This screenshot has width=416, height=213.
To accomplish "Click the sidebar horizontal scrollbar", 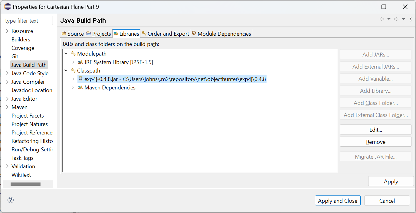I will click(25, 184).
